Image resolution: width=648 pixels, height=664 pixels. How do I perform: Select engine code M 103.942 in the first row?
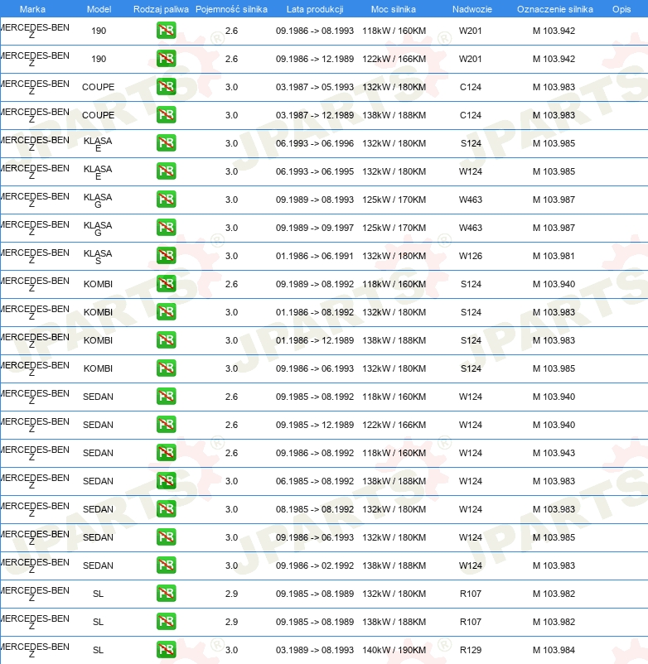point(554,31)
